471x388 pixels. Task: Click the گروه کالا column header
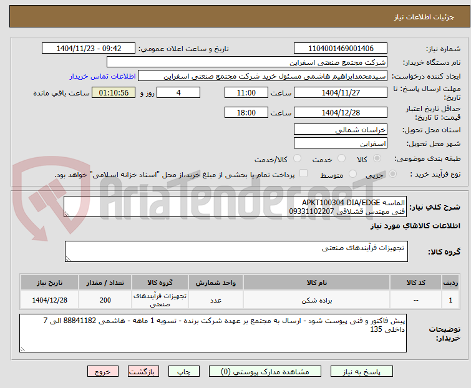pos(160,283)
